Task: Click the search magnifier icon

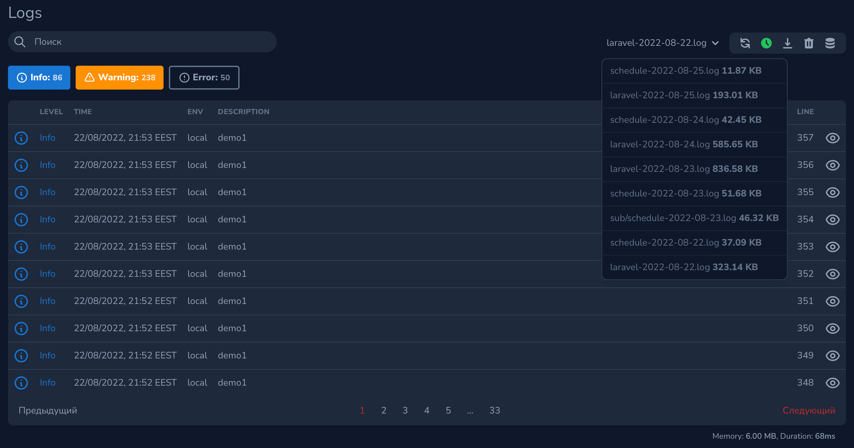Action: (20, 42)
